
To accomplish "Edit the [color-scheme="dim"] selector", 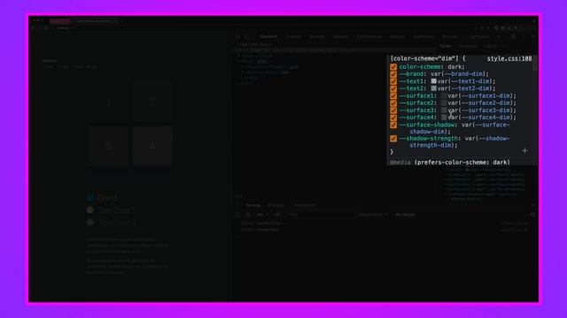I will (424, 58).
